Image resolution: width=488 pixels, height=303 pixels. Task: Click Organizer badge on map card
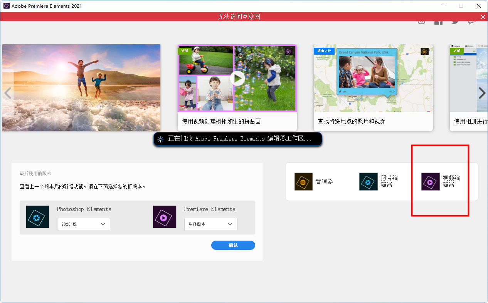(x=424, y=52)
